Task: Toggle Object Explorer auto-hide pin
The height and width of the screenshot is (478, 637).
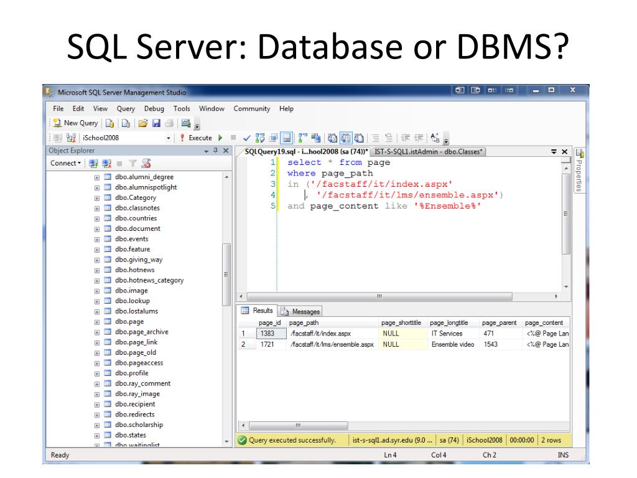Action: point(216,151)
